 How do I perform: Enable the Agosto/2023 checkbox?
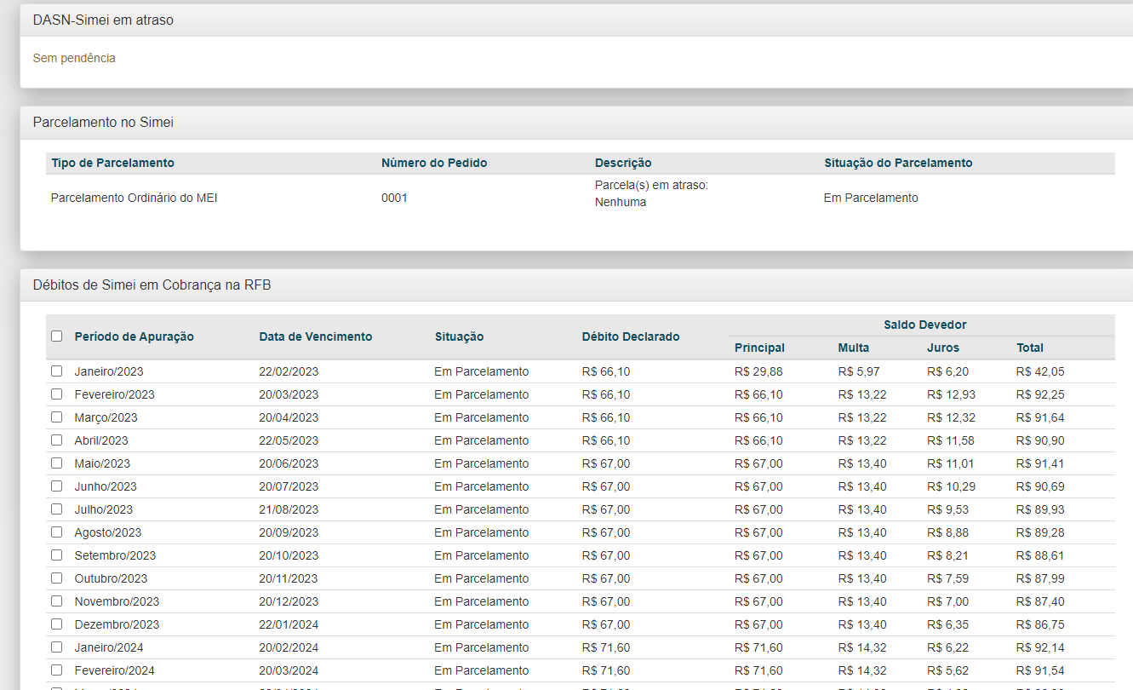pos(56,532)
